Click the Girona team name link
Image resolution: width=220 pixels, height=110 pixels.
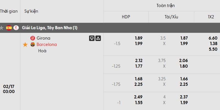pyautogui.click(x=43, y=38)
